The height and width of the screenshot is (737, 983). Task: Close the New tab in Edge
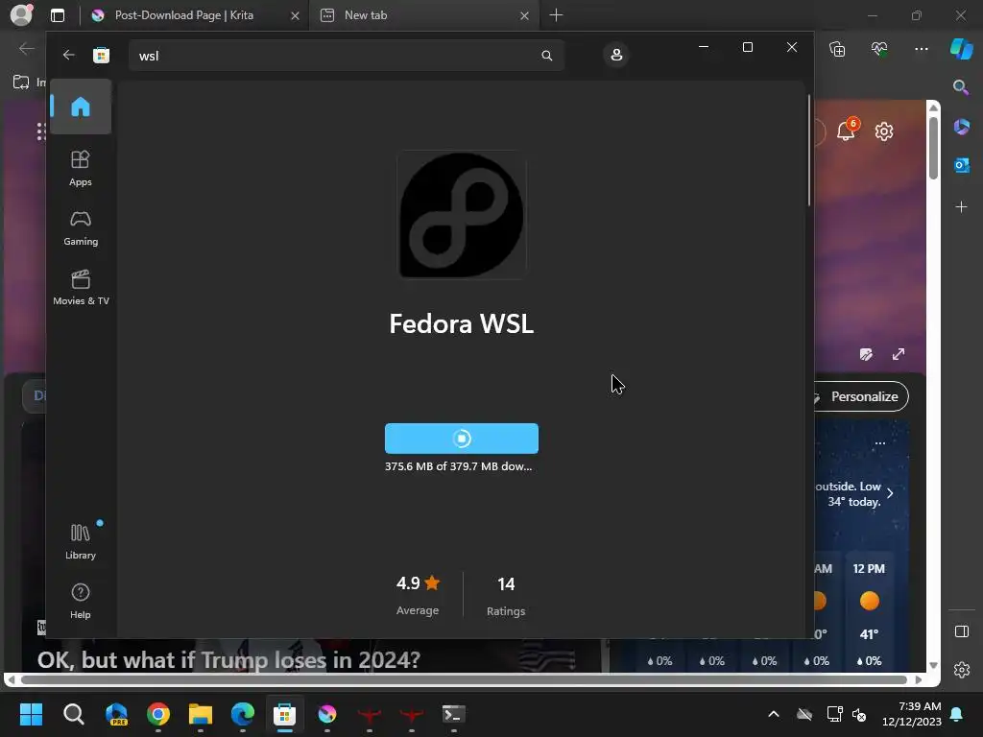click(x=524, y=15)
